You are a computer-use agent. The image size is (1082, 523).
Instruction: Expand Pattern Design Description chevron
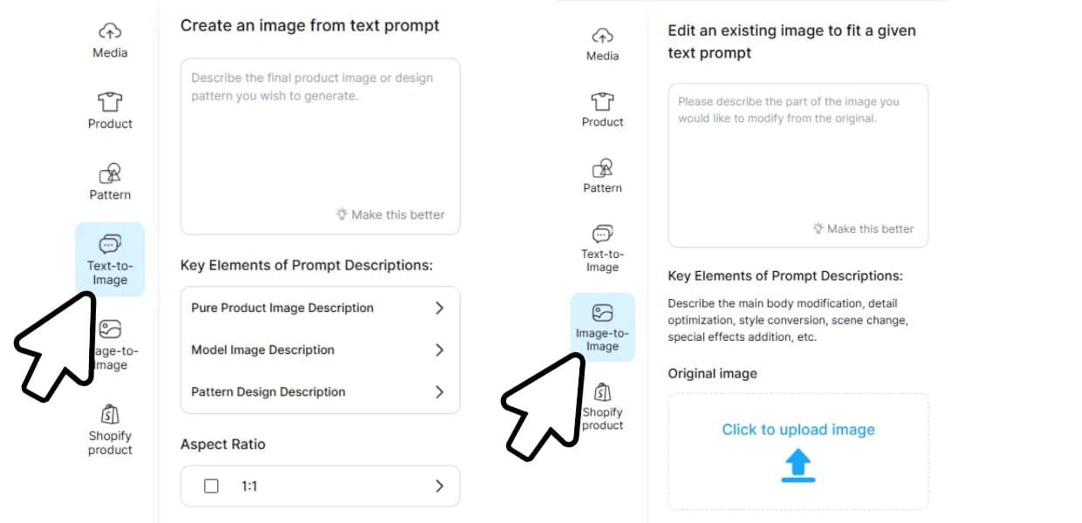coord(439,391)
